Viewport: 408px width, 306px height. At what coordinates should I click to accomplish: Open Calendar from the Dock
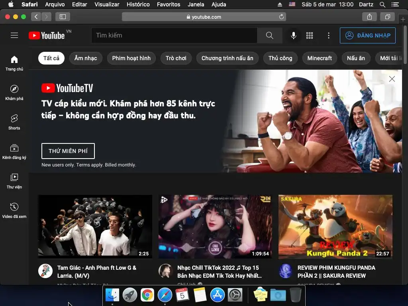pyautogui.click(x=182, y=295)
